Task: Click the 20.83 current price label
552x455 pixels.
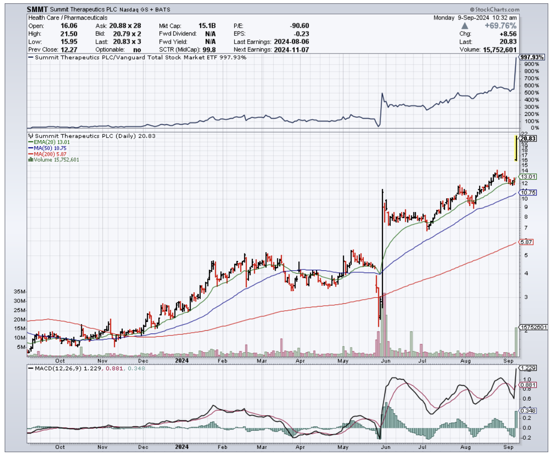Action: (528, 138)
